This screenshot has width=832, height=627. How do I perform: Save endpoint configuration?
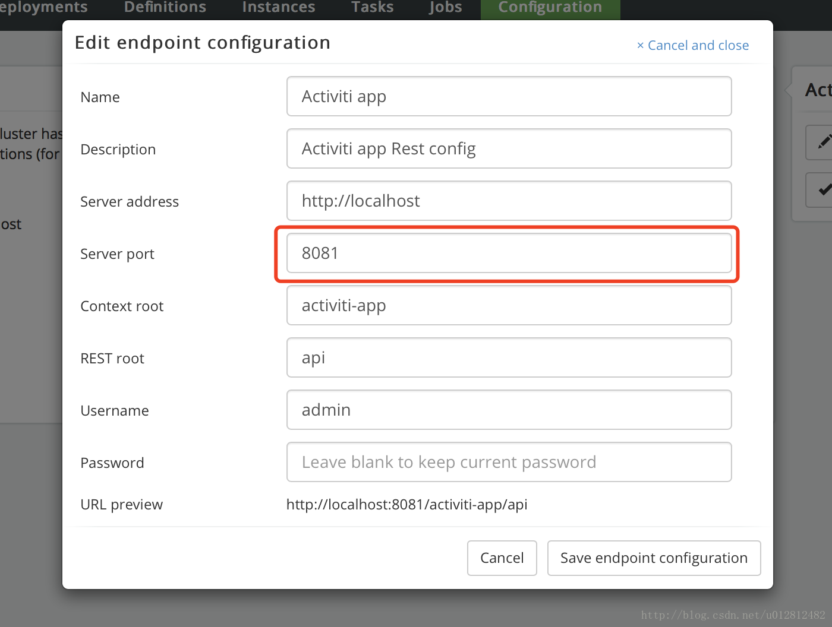(654, 558)
